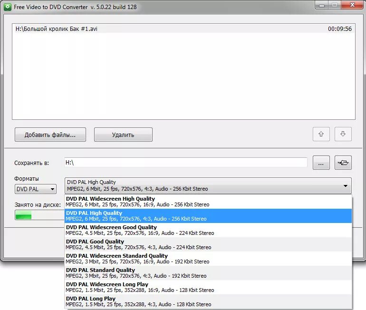The height and width of the screenshot is (310, 366).
Task: Choose DVD PAL Widescreen Good Quality preset
Action: coord(208,230)
